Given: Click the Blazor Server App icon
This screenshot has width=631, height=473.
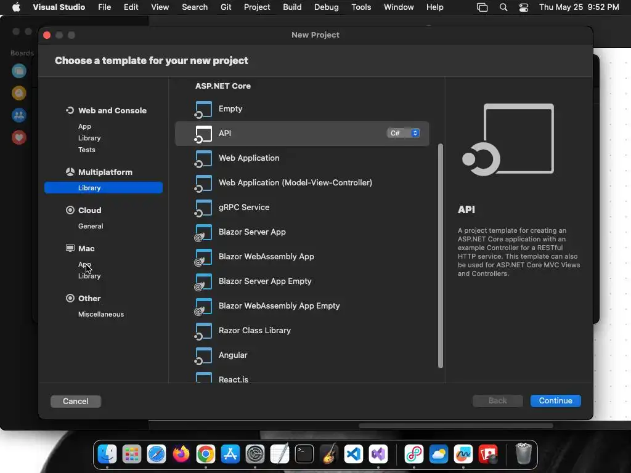Looking at the screenshot, I should [x=203, y=232].
